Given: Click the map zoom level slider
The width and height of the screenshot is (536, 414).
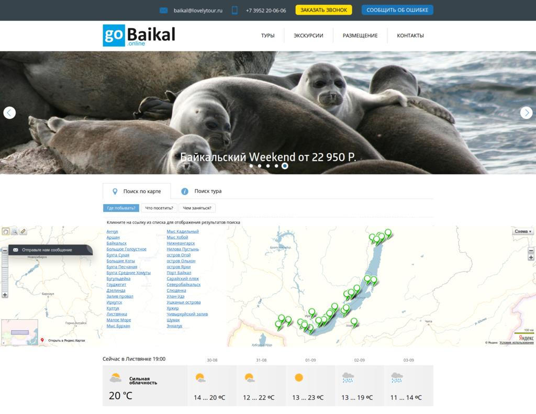Looking at the screenshot, I should (5, 273).
